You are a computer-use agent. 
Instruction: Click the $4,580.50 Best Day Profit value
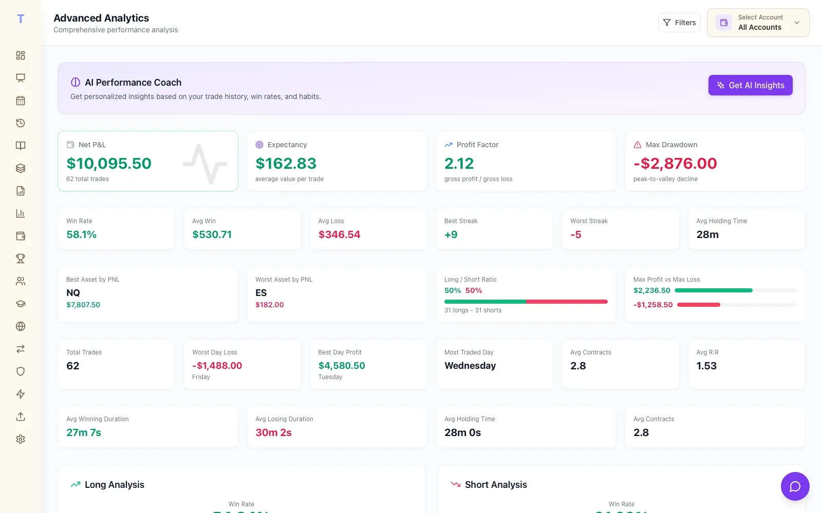(x=342, y=366)
